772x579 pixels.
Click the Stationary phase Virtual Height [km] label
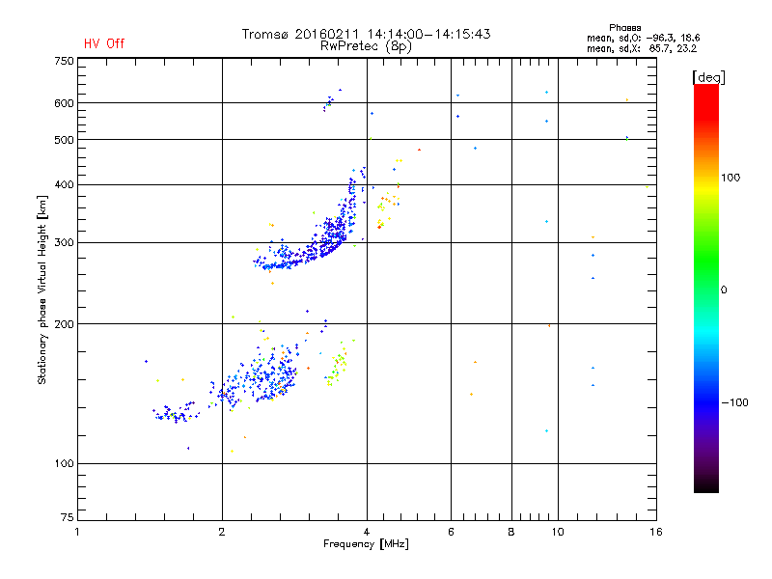(x=42, y=290)
